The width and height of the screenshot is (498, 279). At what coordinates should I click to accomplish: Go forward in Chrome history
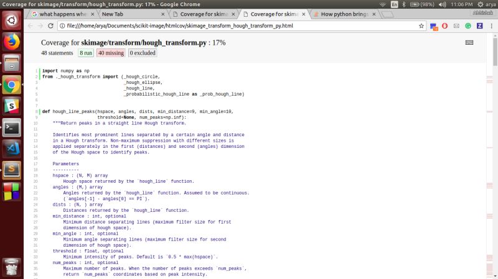(40, 26)
